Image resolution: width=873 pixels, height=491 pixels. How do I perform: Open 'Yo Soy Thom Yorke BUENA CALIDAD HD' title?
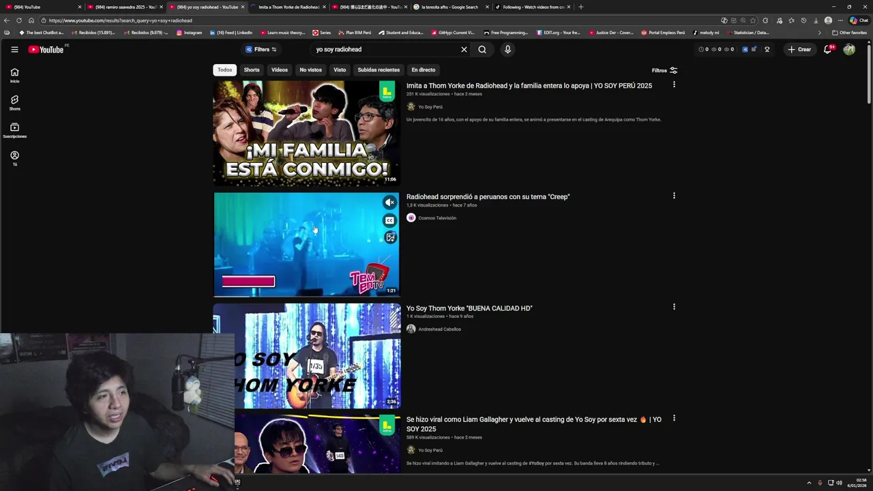click(x=469, y=308)
